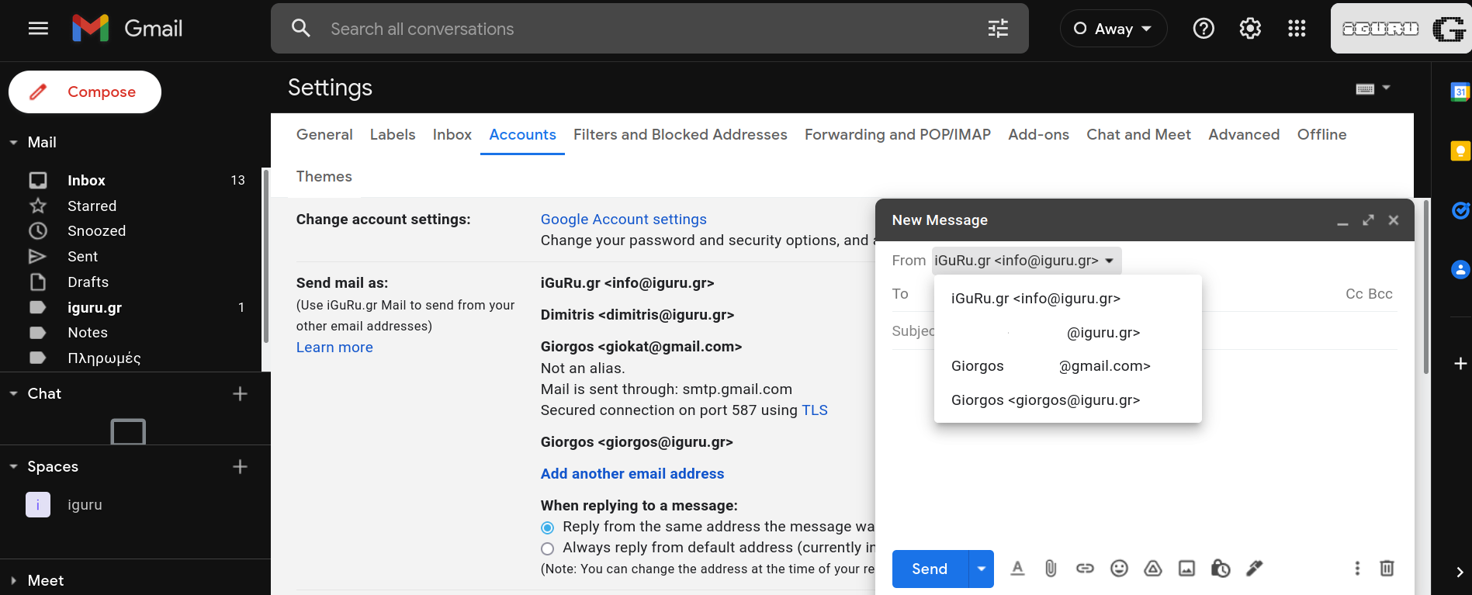The width and height of the screenshot is (1472, 595).
Task: Open the Chat and Meet tab
Action: coord(1138,134)
